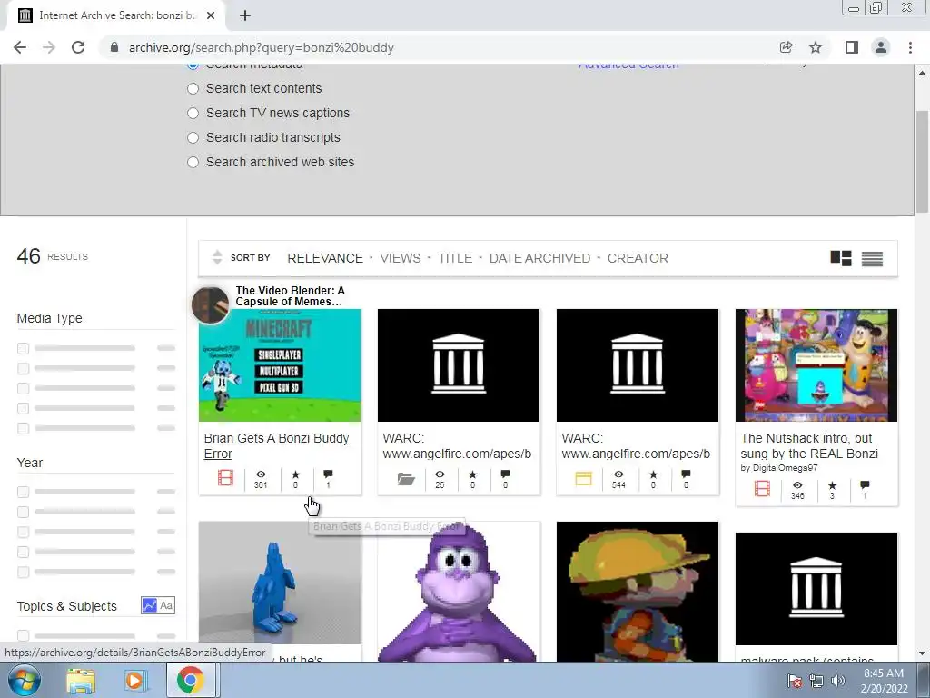Check the first Year filter checkbox
Viewport: 930px width, 698px height.
(23, 492)
